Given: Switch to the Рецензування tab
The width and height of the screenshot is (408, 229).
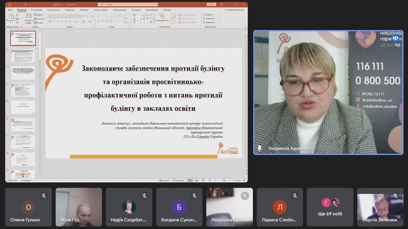Looking at the screenshot, I should click(120, 10).
